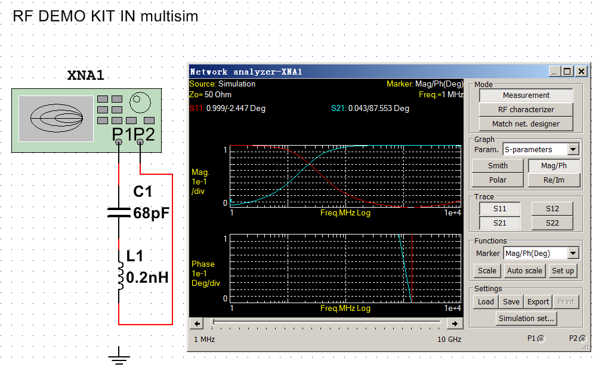Screen dimensions: 602x367
Task: Click the Auto scale button
Action: (x=524, y=271)
